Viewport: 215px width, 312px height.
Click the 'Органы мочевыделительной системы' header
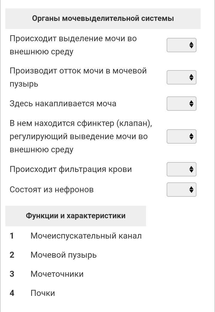[x=103, y=19]
